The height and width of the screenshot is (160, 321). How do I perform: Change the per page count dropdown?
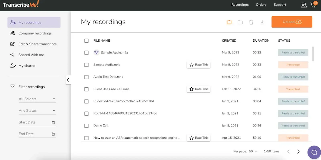(x=253, y=152)
